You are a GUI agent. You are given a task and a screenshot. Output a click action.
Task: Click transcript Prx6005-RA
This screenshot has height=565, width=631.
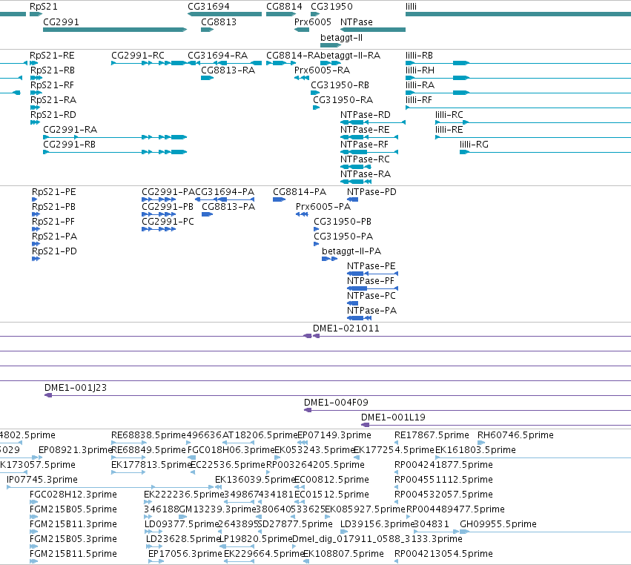pyautogui.click(x=322, y=70)
